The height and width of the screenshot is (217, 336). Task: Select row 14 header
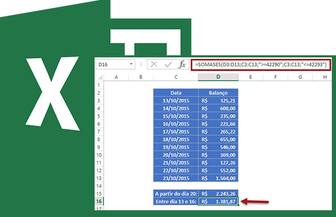[99, 185]
